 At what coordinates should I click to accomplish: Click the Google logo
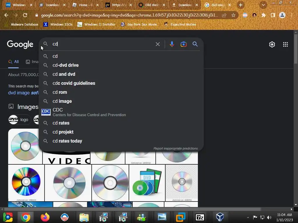pos(20,44)
